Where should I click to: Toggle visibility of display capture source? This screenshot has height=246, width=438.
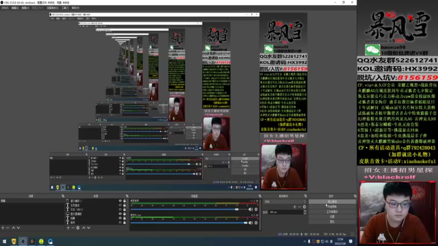[120, 214]
